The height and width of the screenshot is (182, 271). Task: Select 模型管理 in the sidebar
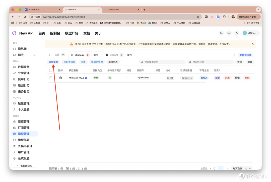24,134
